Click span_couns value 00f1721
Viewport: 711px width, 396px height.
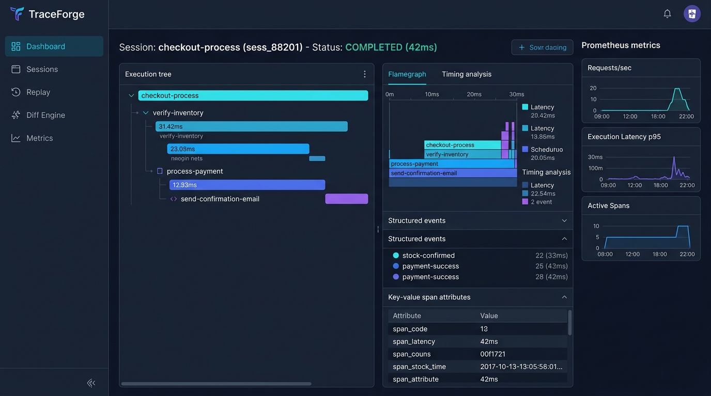tap(493, 354)
